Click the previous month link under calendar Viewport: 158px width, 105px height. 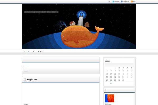[111, 83]
